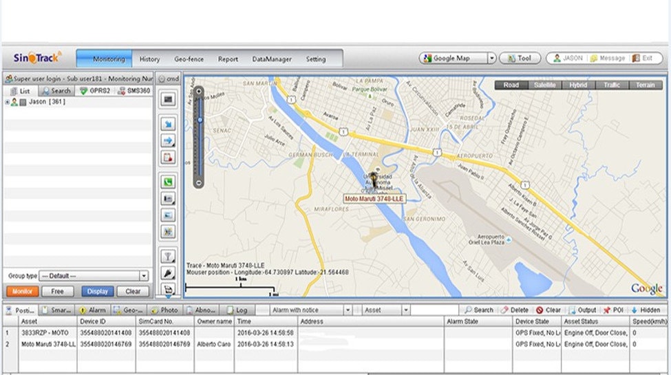Screen dimensions: 671x375
Task: Click the Free button
Action: [x=57, y=291]
